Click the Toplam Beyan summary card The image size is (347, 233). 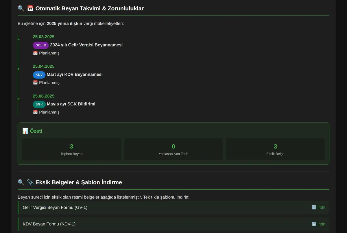(x=72, y=149)
